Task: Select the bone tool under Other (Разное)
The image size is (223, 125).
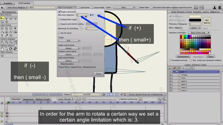Action: coord(2,56)
